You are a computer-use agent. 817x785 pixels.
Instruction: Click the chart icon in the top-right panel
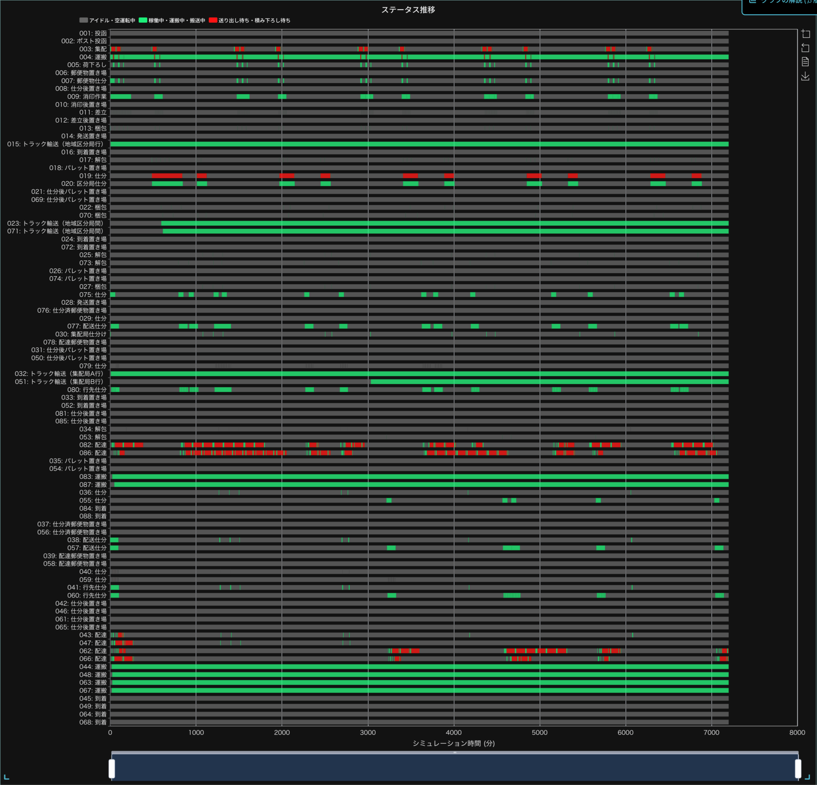click(753, 2)
